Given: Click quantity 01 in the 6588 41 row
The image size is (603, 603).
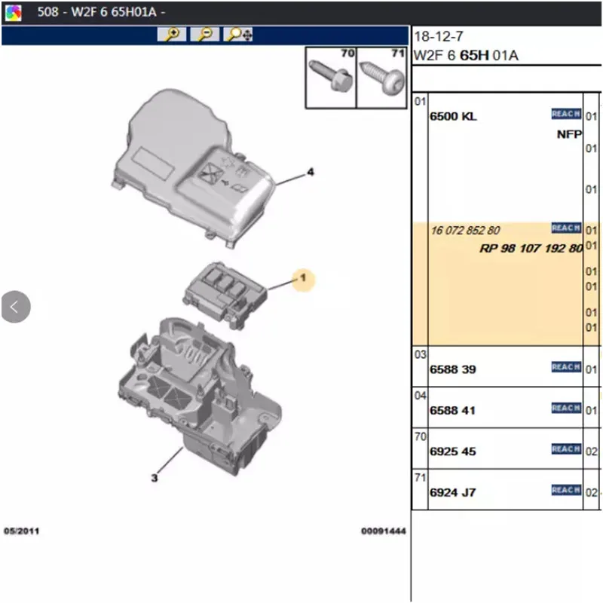Looking at the screenshot, I should coord(591,411).
